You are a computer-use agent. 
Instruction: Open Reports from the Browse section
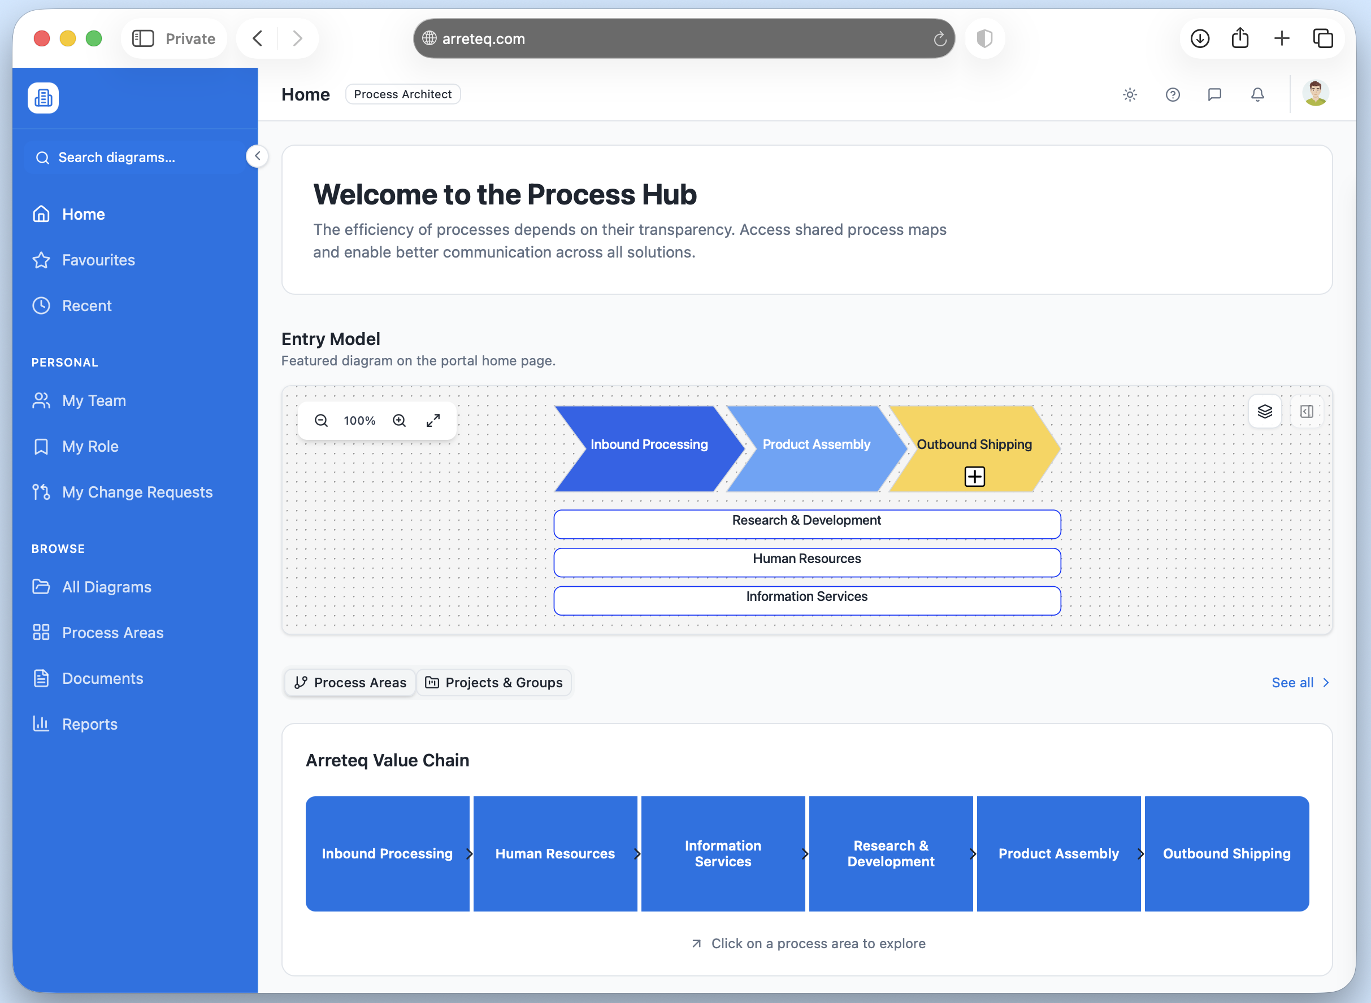pyautogui.click(x=89, y=723)
